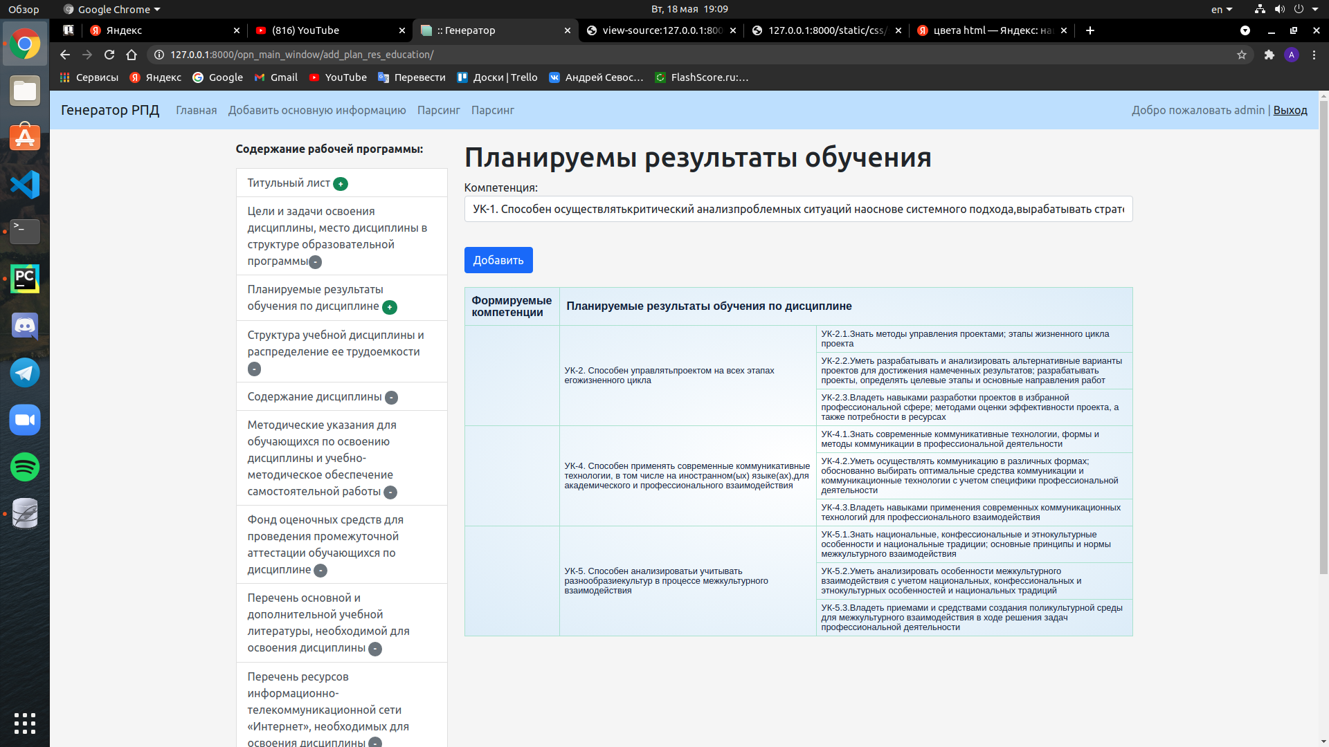Show applications grid in dock
Viewport: 1329px width, 747px height.
[25, 723]
